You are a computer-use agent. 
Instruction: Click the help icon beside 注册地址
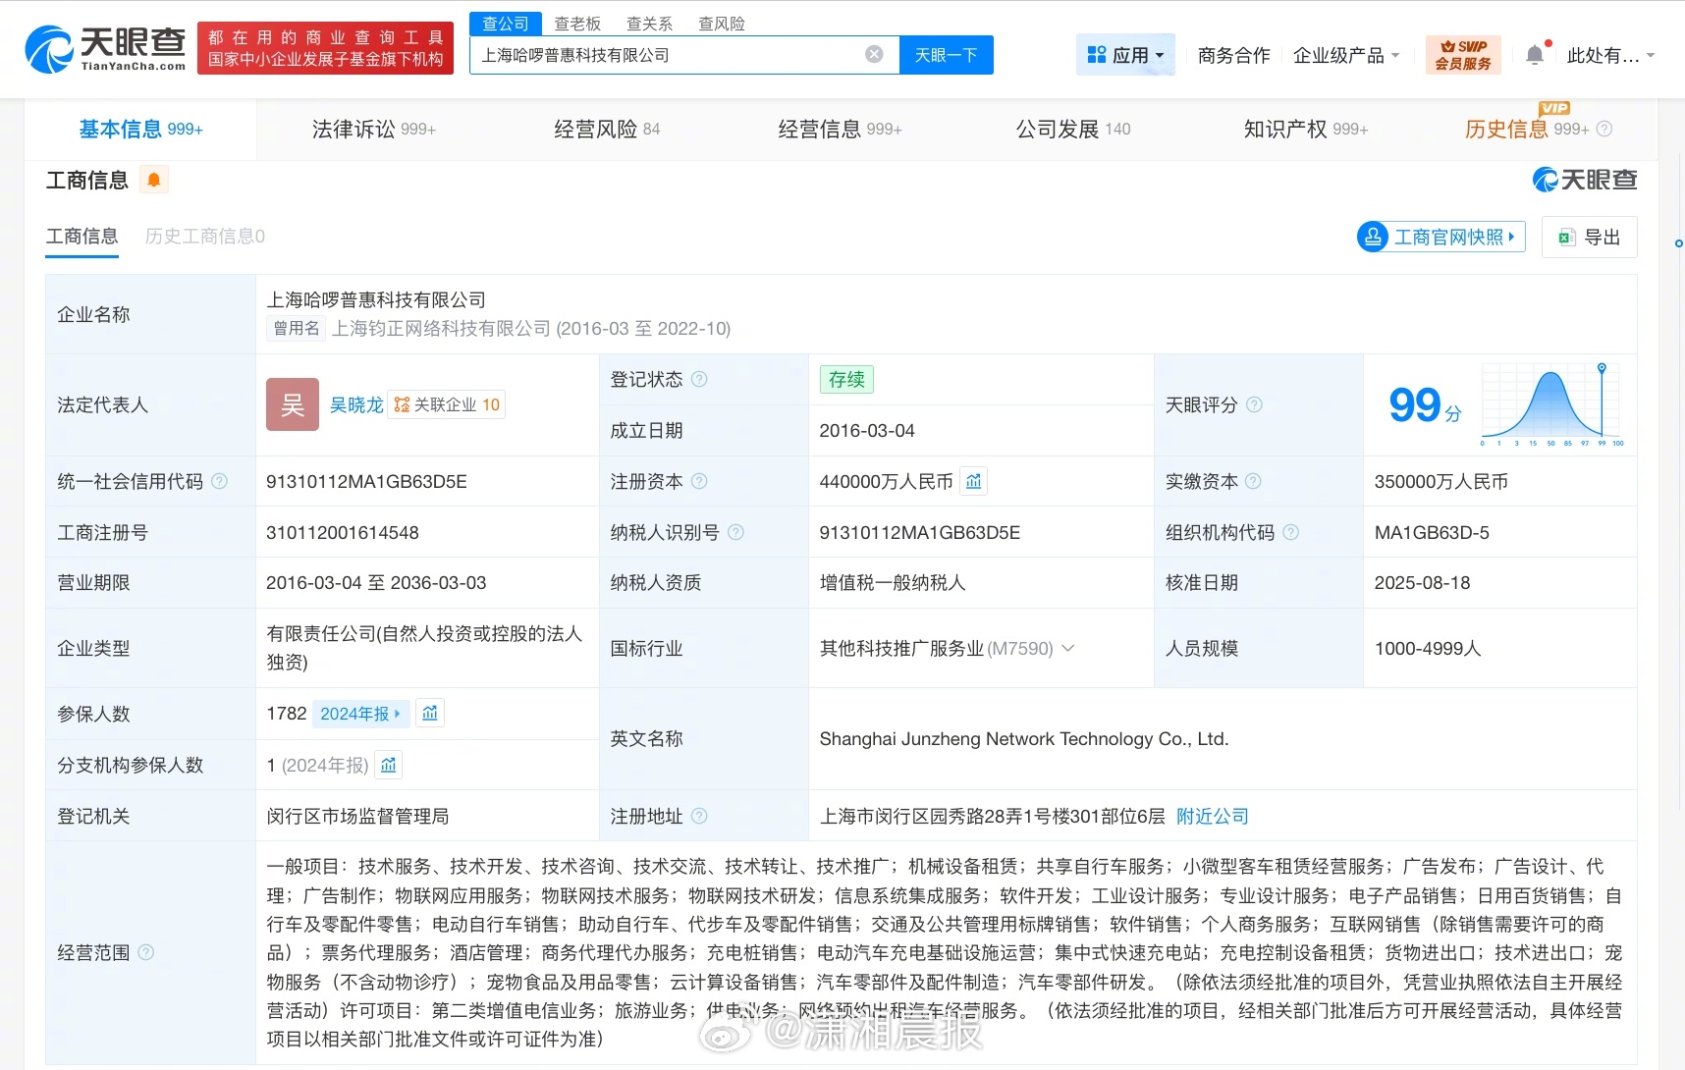(x=698, y=816)
